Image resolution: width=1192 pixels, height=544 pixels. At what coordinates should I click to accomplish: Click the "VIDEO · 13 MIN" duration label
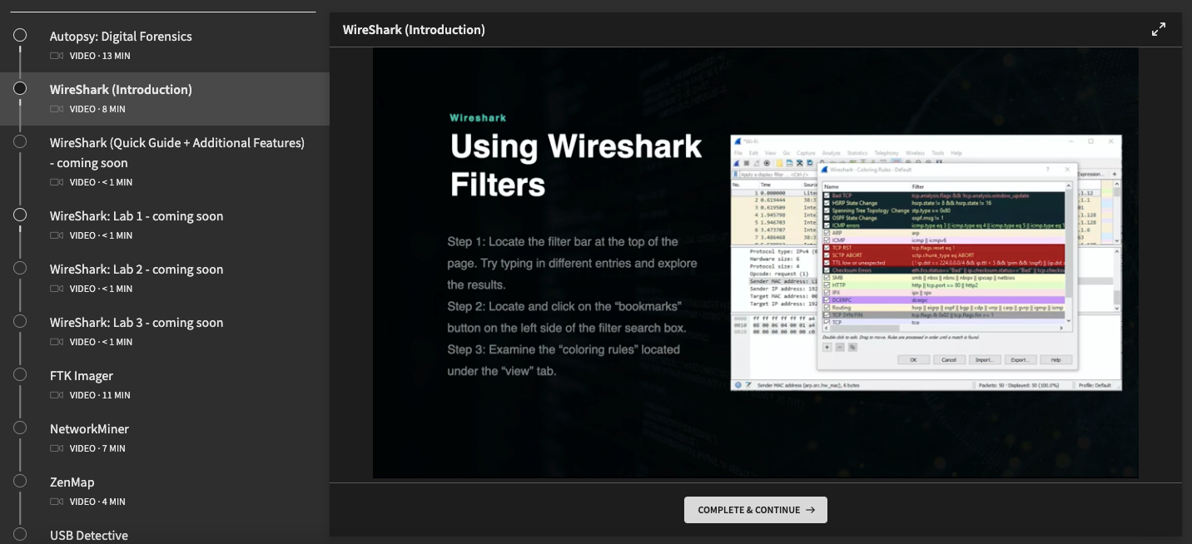[x=100, y=56]
